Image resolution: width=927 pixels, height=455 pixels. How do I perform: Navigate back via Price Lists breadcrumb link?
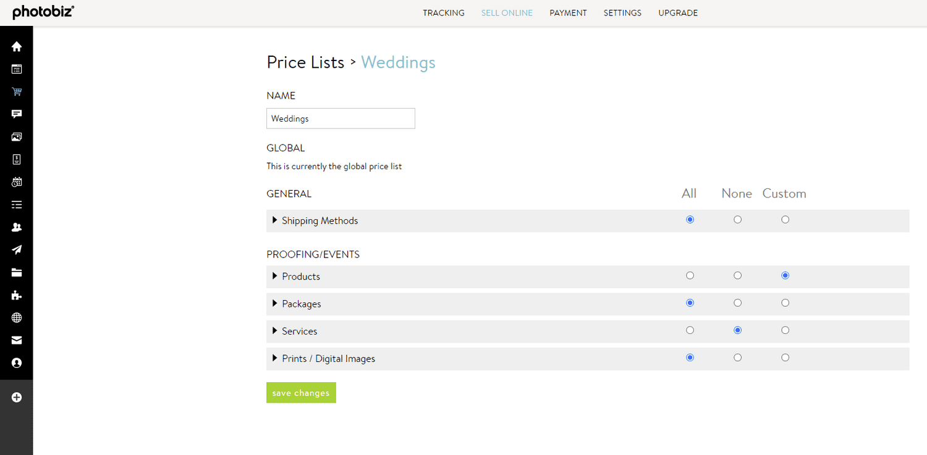coord(305,62)
